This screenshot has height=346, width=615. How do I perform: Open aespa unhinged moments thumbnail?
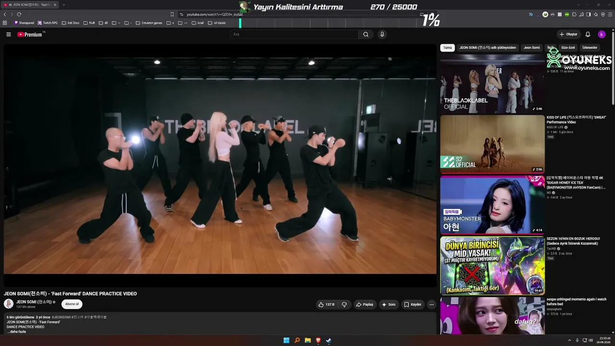pos(492,316)
